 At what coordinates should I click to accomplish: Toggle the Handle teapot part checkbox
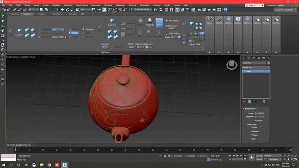coord(252,131)
